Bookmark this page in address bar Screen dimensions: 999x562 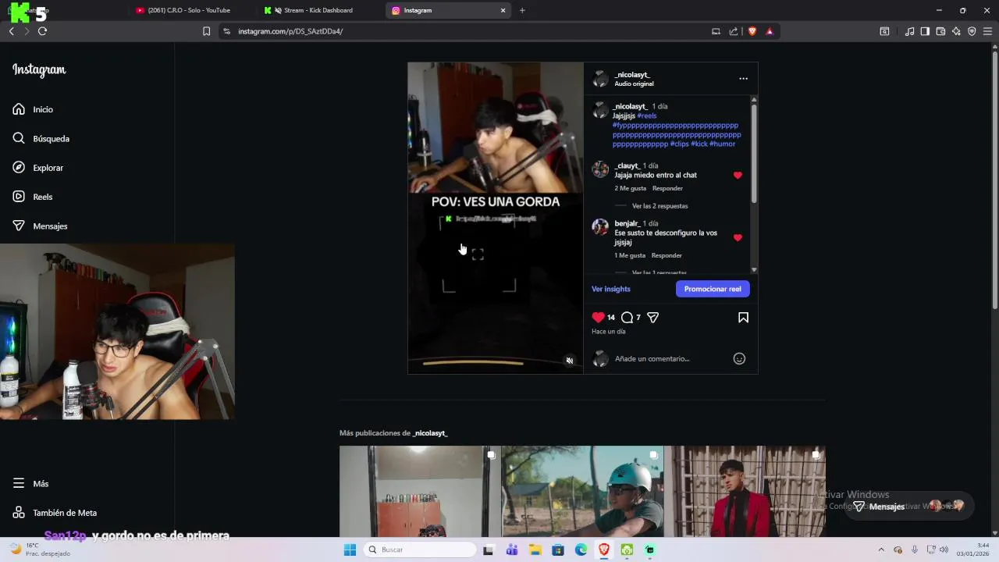point(206,31)
